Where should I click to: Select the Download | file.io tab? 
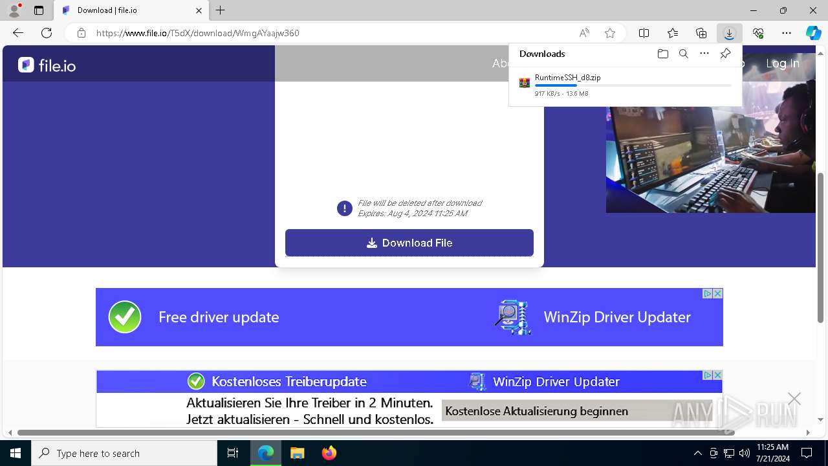(131, 10)
